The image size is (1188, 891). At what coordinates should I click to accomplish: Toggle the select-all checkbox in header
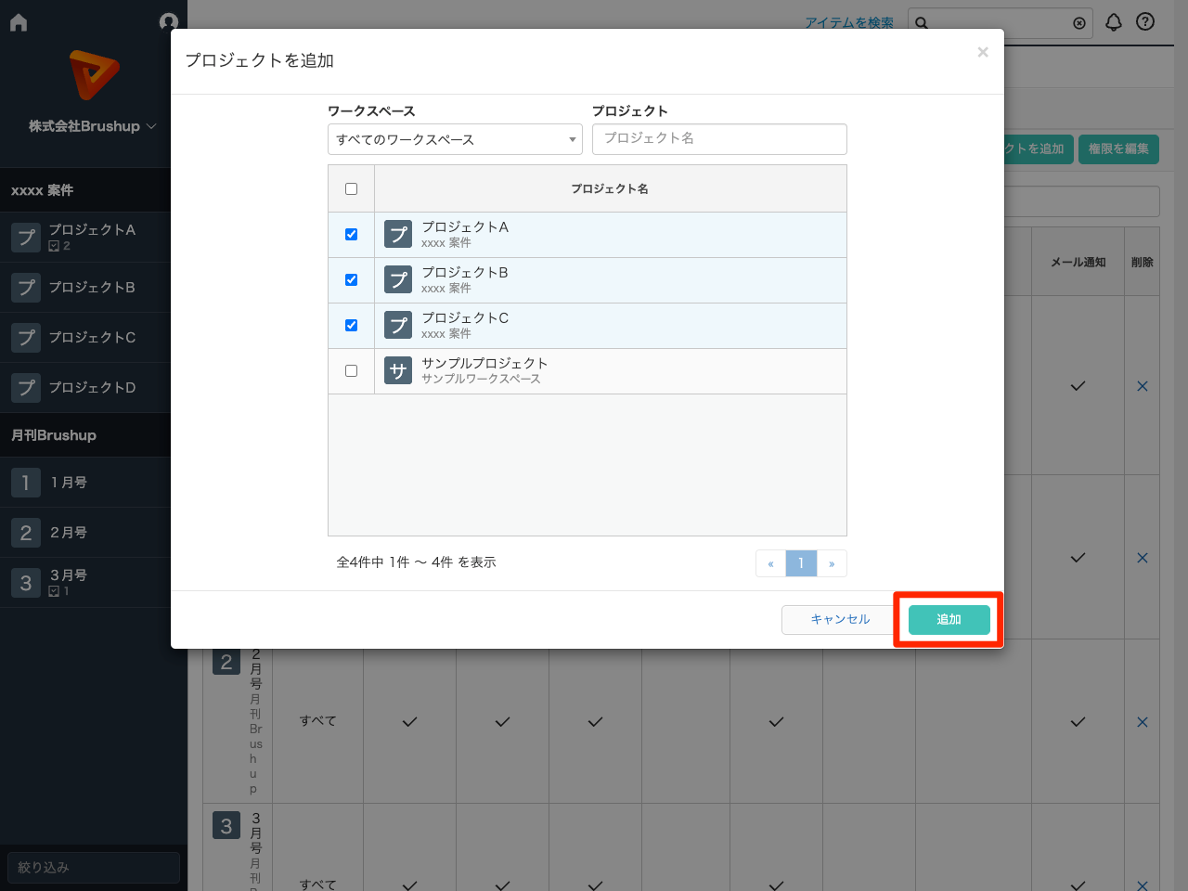point(351,189)
